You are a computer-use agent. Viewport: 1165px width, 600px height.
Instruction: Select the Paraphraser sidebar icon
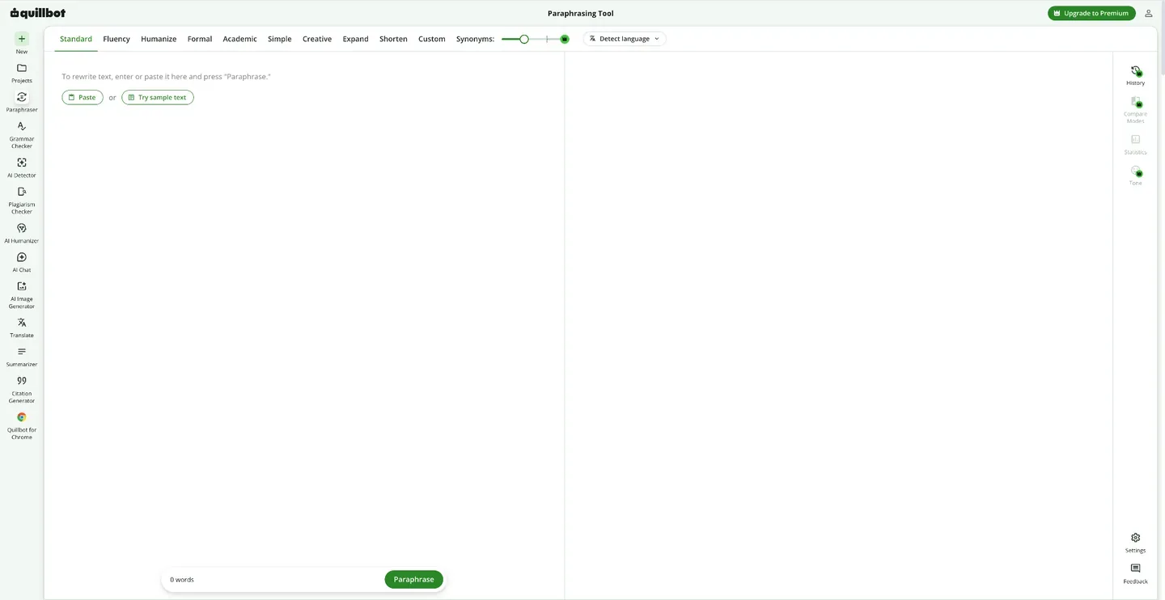tap(22, 97)
